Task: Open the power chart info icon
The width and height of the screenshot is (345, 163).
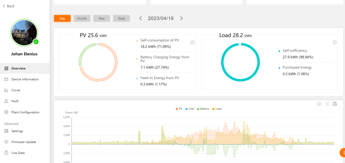Action: coord(319,104)
